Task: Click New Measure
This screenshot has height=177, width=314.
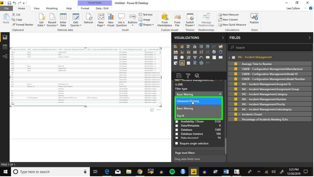Action: (228, 15)
